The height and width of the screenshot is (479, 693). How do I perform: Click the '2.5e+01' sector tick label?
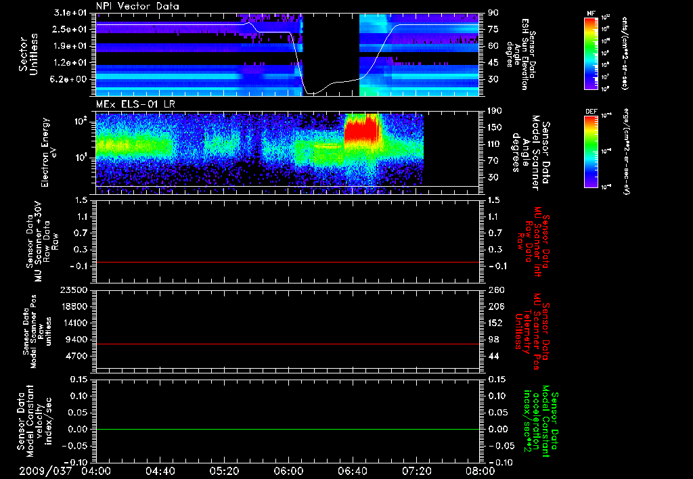click(70, 29)
